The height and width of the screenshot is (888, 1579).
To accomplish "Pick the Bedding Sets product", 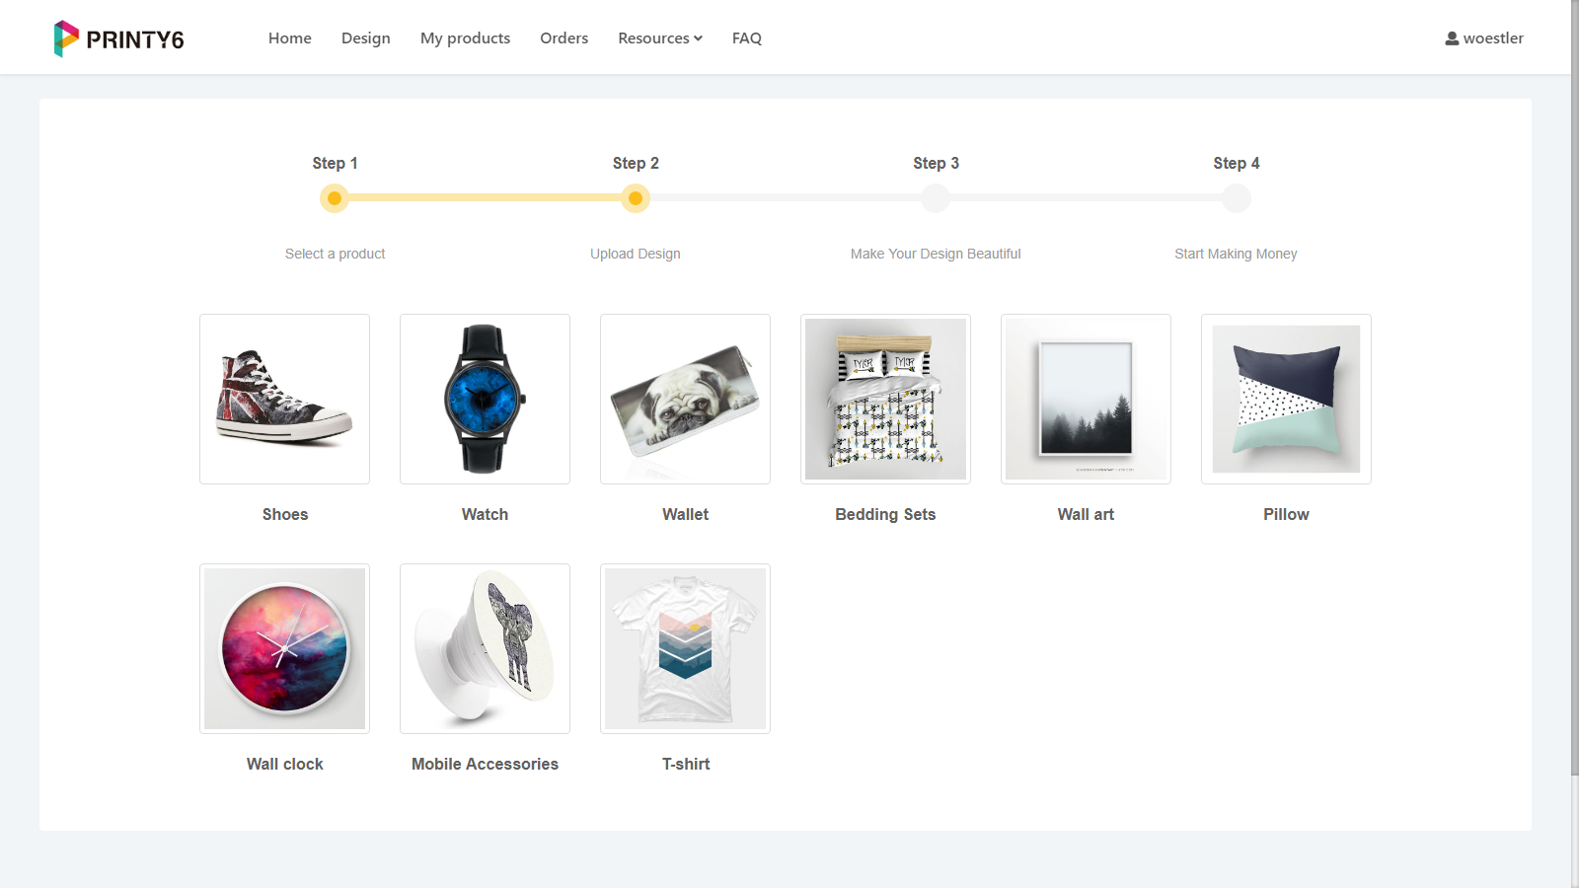I will [885, 399].
